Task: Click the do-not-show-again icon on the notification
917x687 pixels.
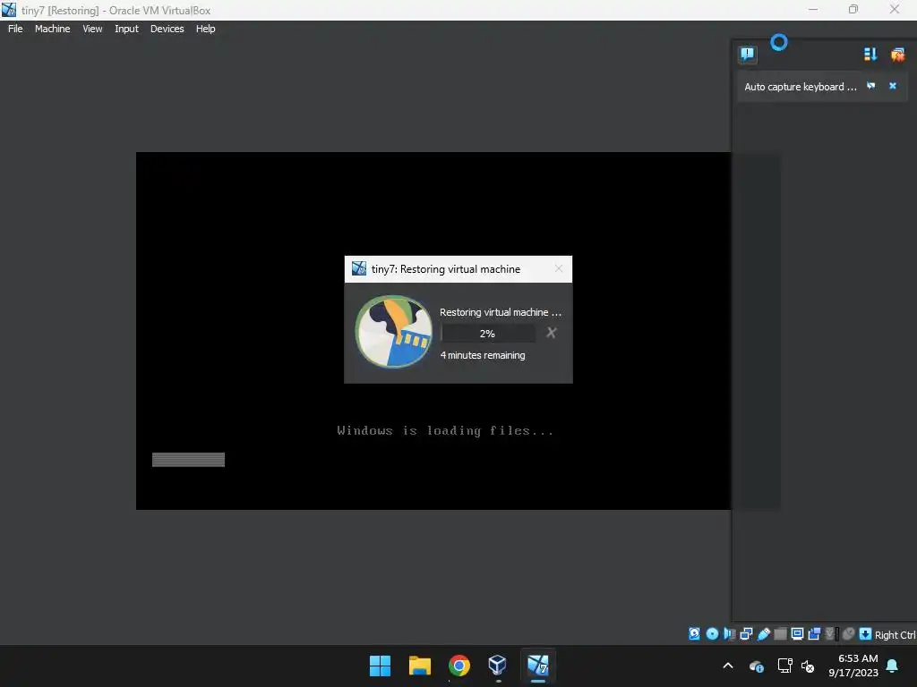Action: click(x=870, y=86)
